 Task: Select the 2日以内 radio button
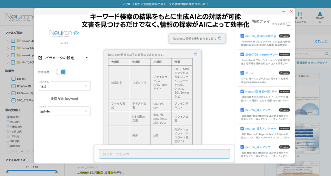(x=8, y=122)
